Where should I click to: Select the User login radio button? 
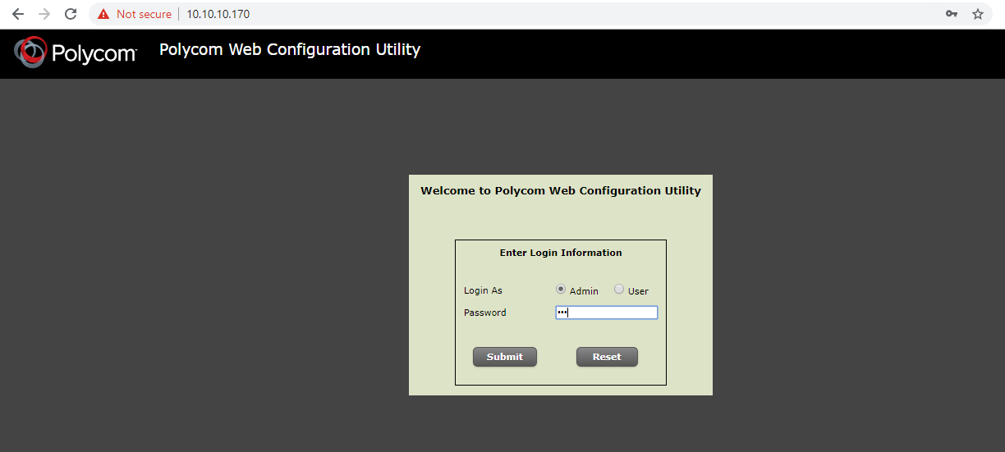pyautogui.click(x=619, y=289)
